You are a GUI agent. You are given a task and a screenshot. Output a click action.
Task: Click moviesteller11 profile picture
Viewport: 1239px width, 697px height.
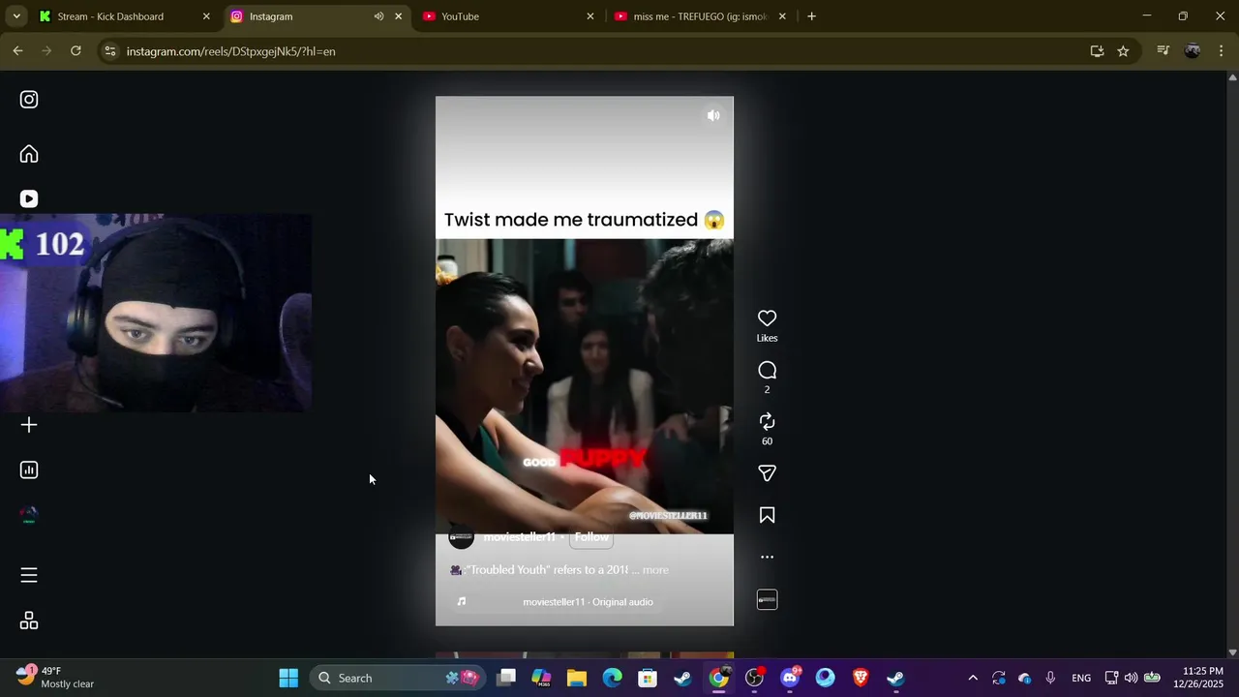462,537
